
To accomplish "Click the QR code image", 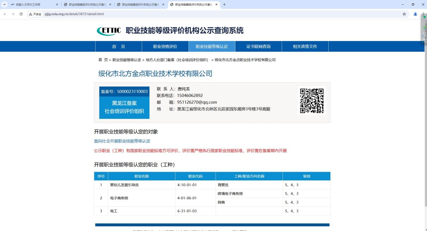I will pyautogui.click(x=312, y=101).
